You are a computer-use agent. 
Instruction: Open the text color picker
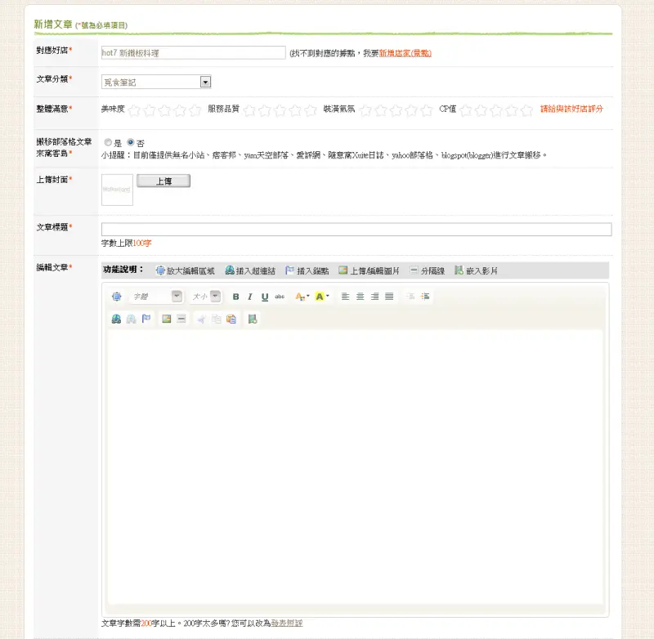pyautogui.click(x=302, y=297)
